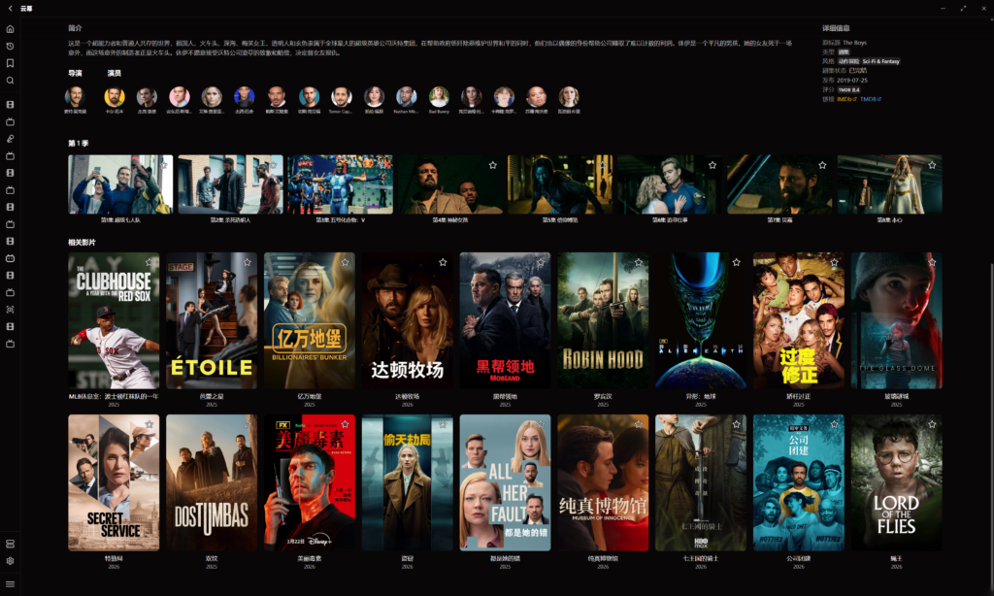The width and height of the screenshot is (994, 596).
Task: Star the Dos Tumbas poster
Action: coord(248,424)
